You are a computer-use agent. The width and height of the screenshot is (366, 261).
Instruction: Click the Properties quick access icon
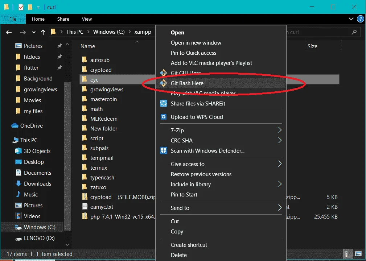(x=21, y=7)
